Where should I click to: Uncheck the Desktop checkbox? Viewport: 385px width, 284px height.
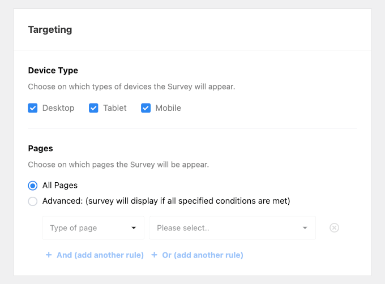[33, 108]
